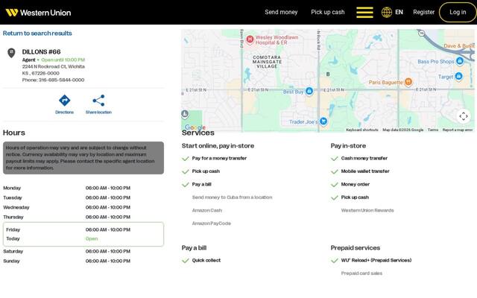Click the Dave & Buster's map label

click(x=459, y=46)
